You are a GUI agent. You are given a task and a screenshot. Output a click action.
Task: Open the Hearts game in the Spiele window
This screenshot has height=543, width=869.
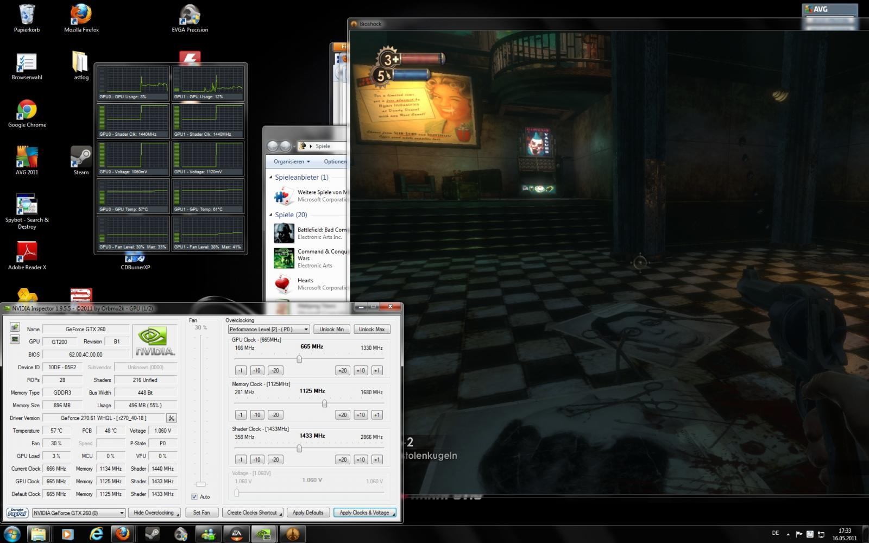point(310,283)
